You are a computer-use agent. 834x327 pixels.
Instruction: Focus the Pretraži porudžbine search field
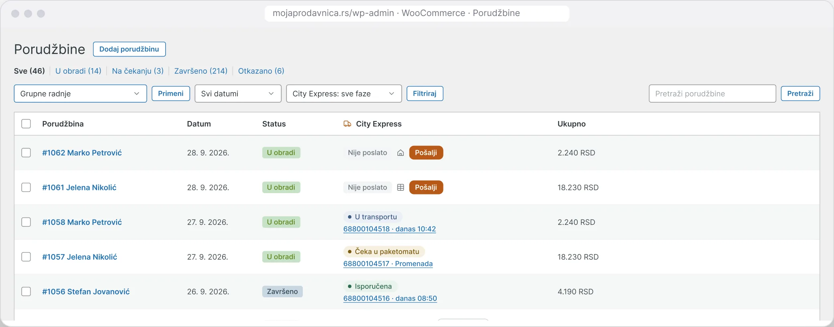pos(712,93)
